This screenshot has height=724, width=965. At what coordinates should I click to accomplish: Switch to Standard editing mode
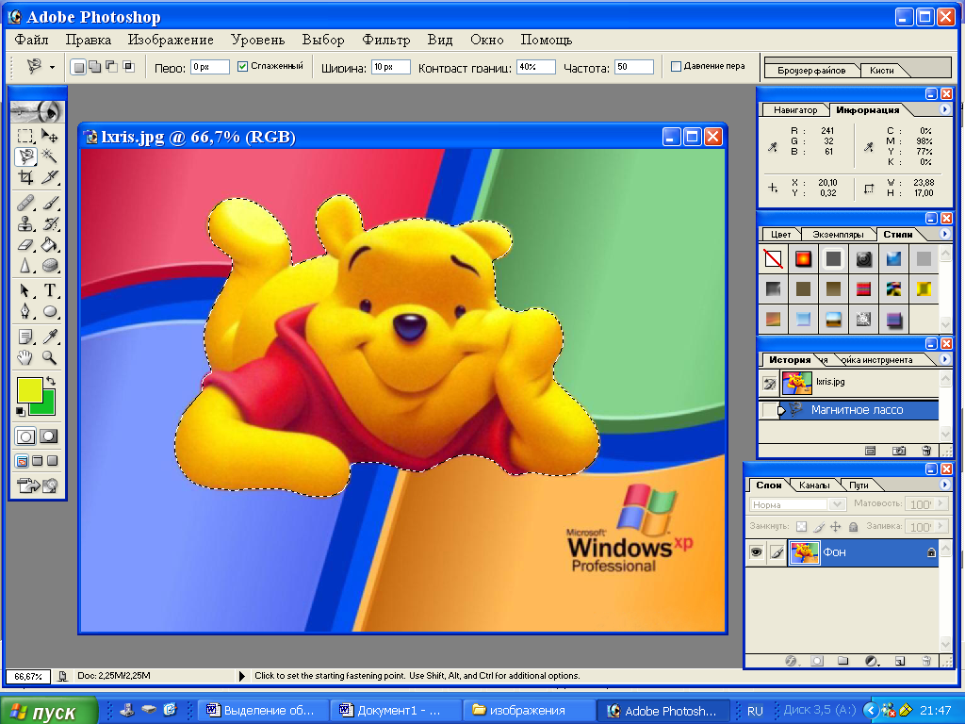click(25, 436)
